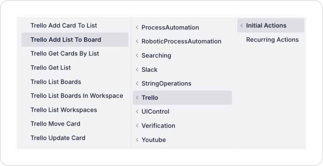Expand RoboticProcessAutomation submenu arrow
Viewport: 323px width, 166px height.
click(x=137, y=41)
